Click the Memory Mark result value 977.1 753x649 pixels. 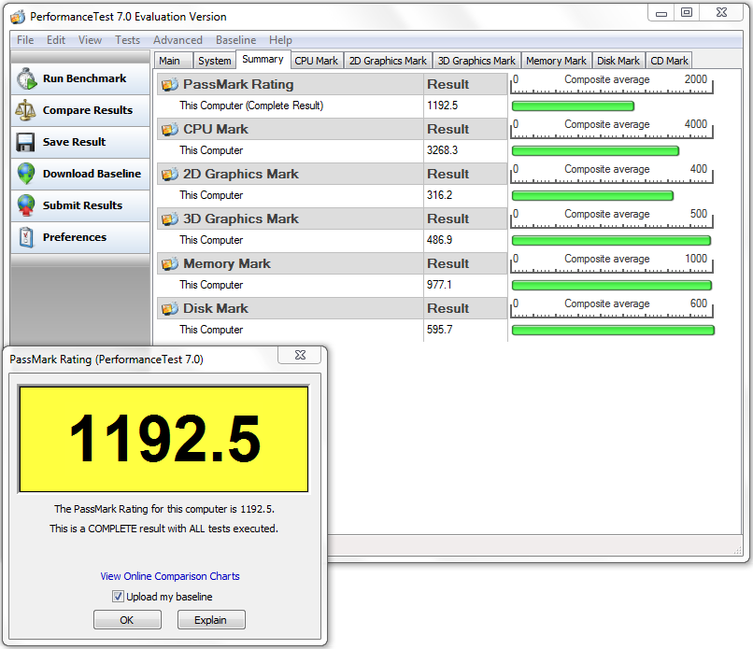pyautogui.click(x=439, y=285)
